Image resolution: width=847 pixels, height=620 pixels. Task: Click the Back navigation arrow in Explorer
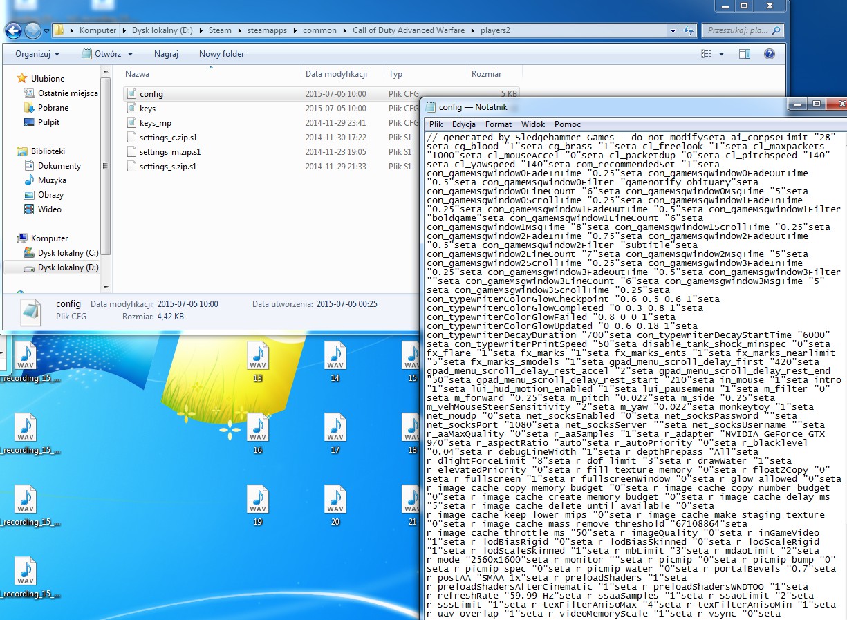tap(14, 30)
